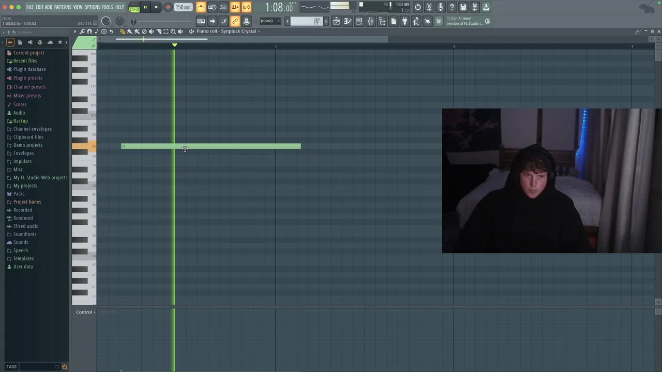The height and width of the screenshot is (372, 662).
Task: Toggle typing keyboard to piano icon
Action: pos(201,21)
